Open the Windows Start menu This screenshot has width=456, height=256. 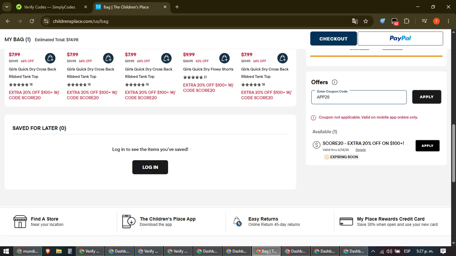click(6, 251)
